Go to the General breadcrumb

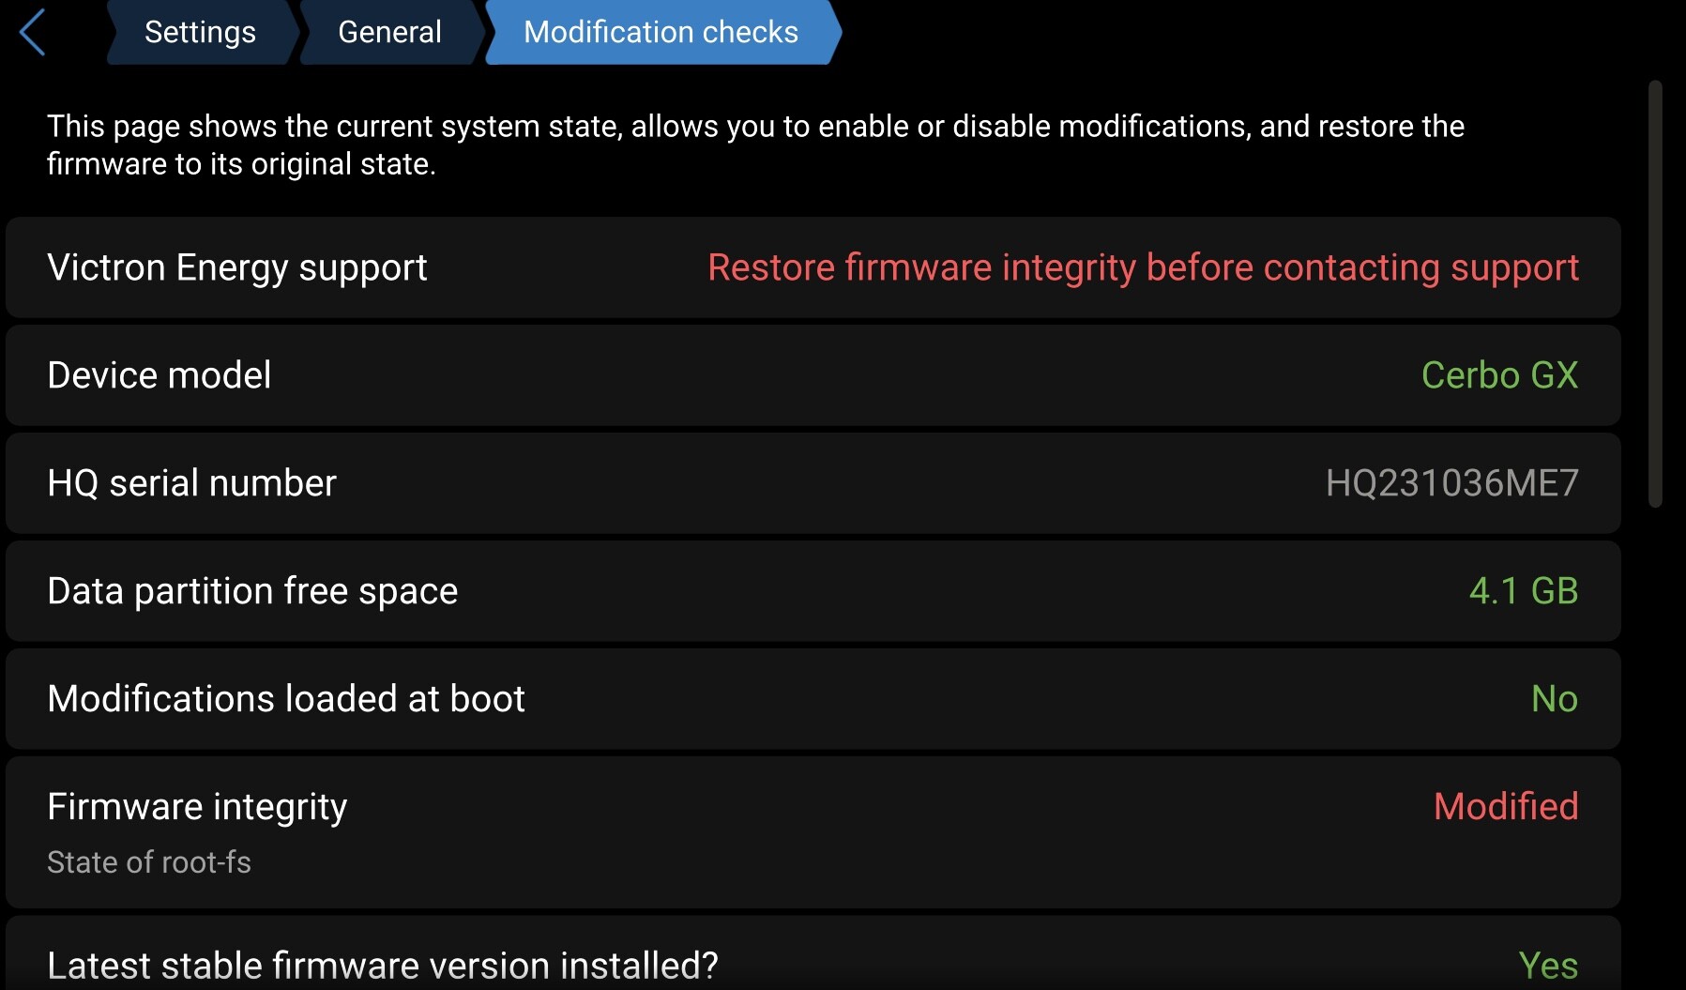(x=389, y=33)
